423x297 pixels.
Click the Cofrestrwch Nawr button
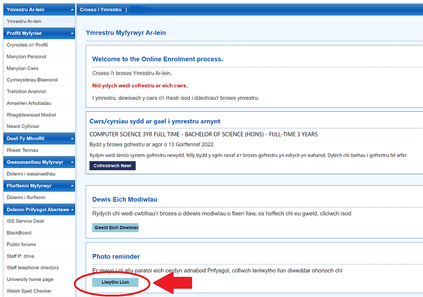(112, 166)
